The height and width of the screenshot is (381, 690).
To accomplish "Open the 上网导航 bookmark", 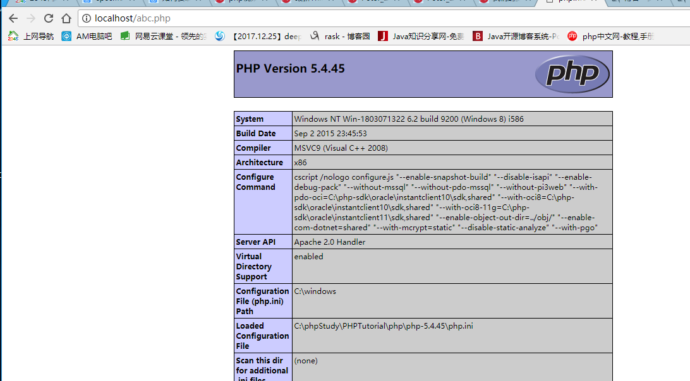I will tap(31, 36).
